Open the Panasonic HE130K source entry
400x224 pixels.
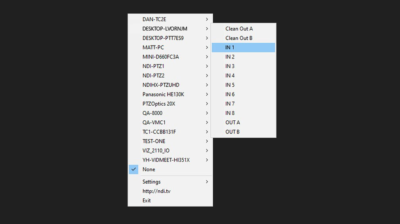[x=163, y=95]
